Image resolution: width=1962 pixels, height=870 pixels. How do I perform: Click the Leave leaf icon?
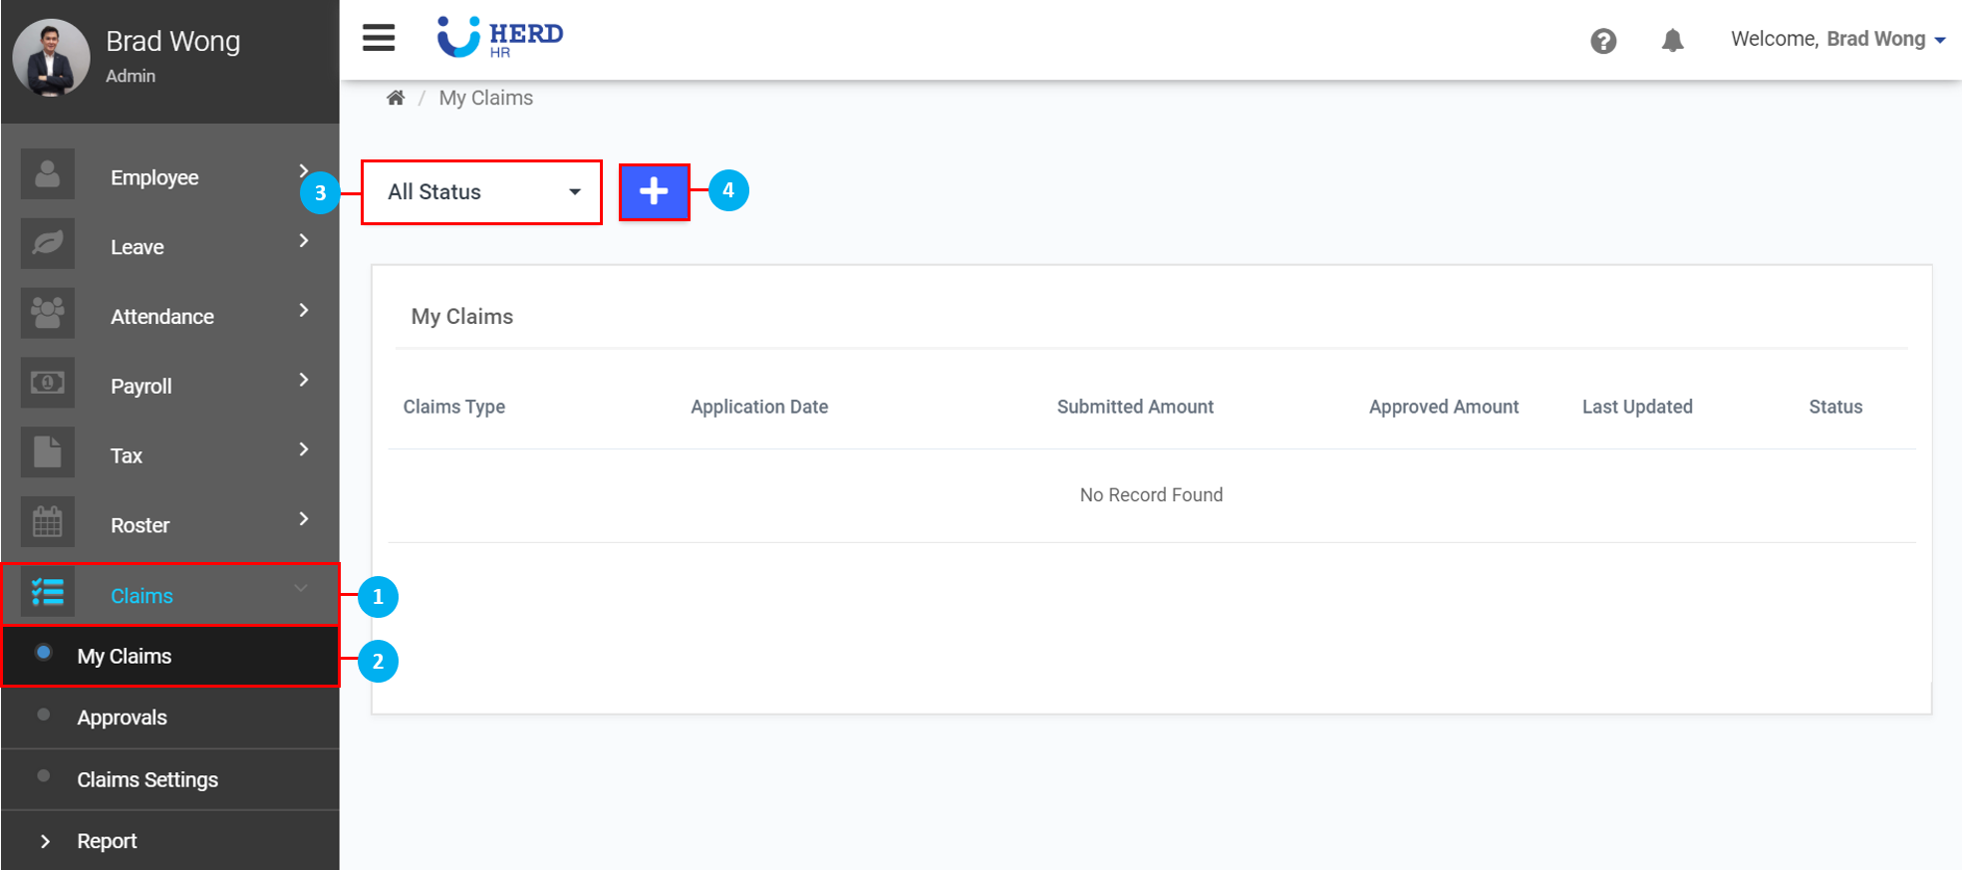tap(48, 244)
